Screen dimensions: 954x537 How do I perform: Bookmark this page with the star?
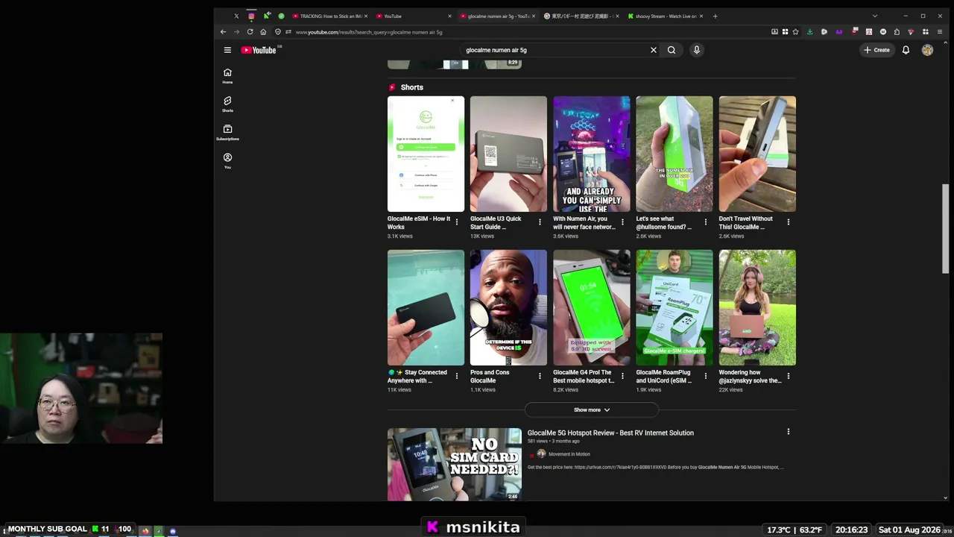click(x=795, y=32)
